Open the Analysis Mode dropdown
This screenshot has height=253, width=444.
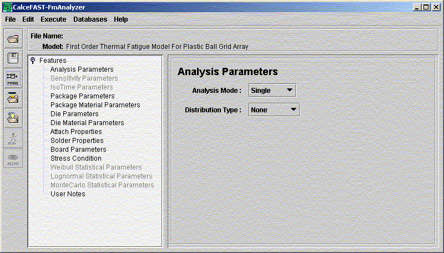point(272,90)
